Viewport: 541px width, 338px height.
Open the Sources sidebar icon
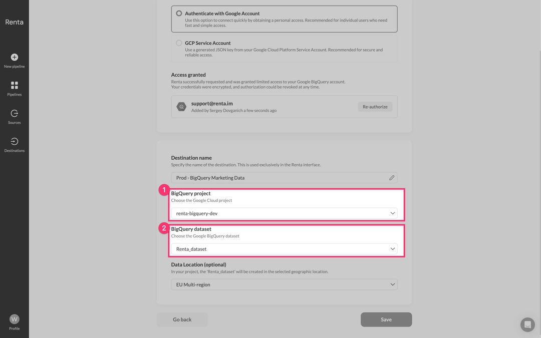tap(14, 113)
